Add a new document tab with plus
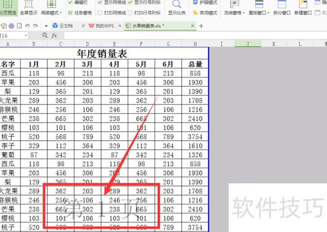 click(201, 26)
